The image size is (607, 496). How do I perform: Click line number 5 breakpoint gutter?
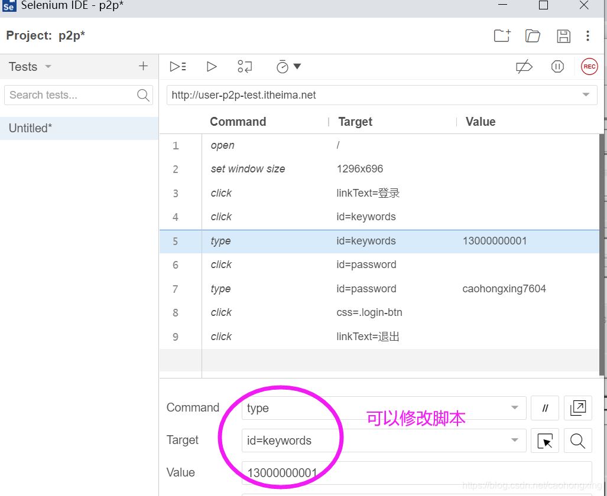(x=176, y=242)
